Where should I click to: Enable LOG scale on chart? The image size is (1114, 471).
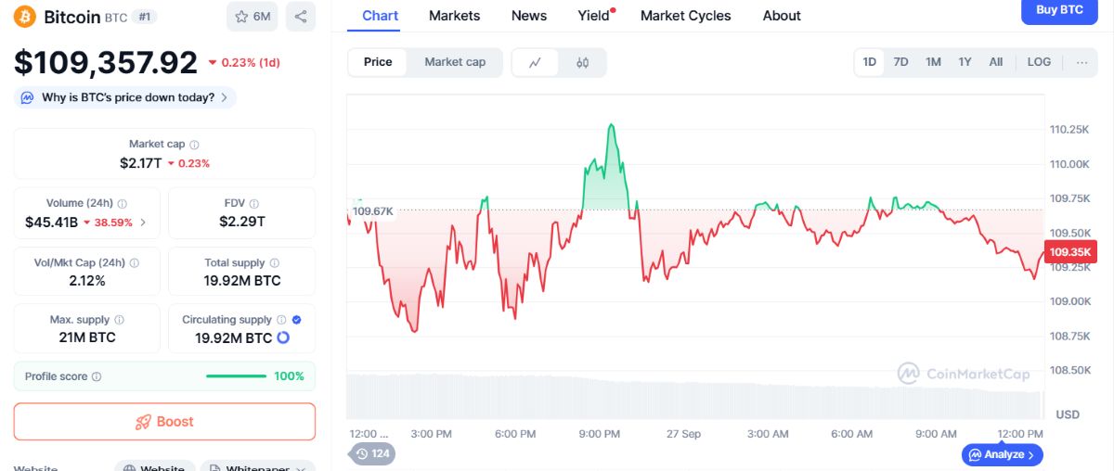click(1039, 62)
